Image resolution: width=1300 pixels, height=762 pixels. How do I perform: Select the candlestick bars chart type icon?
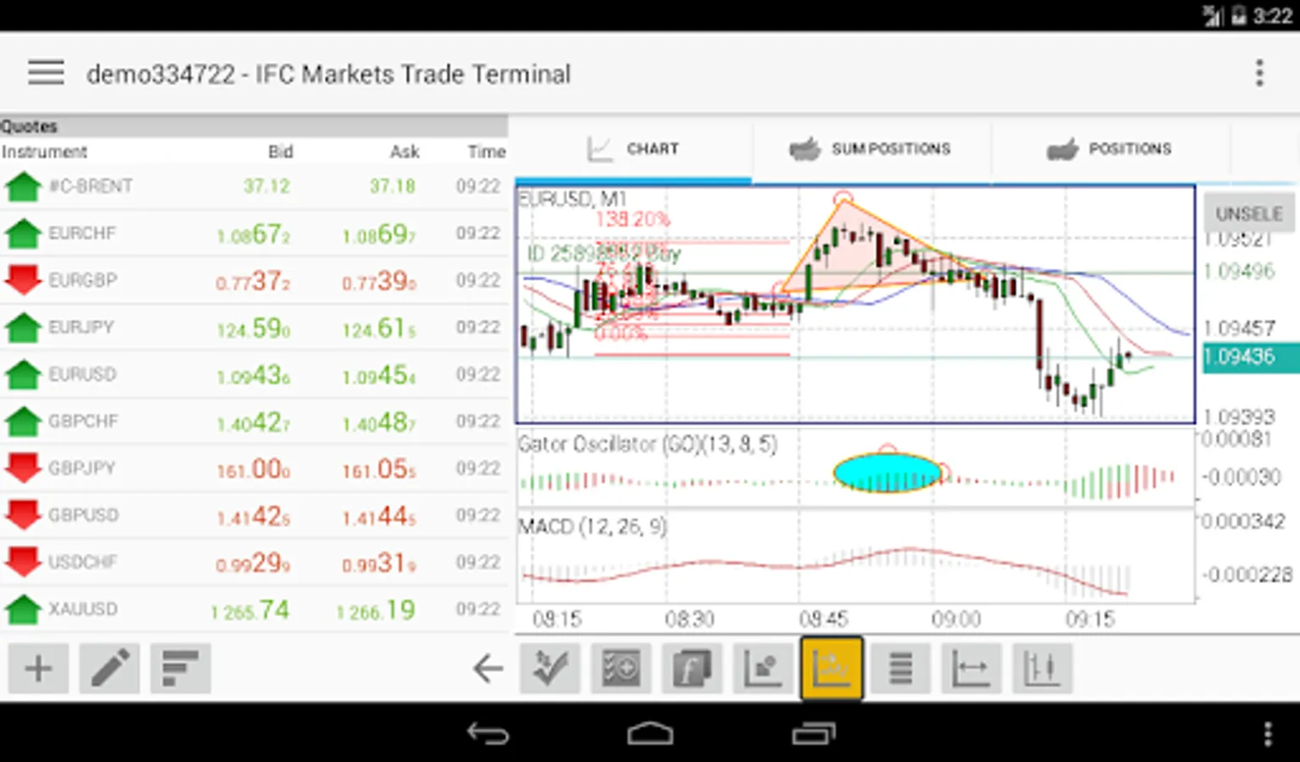click(1042, 669)
